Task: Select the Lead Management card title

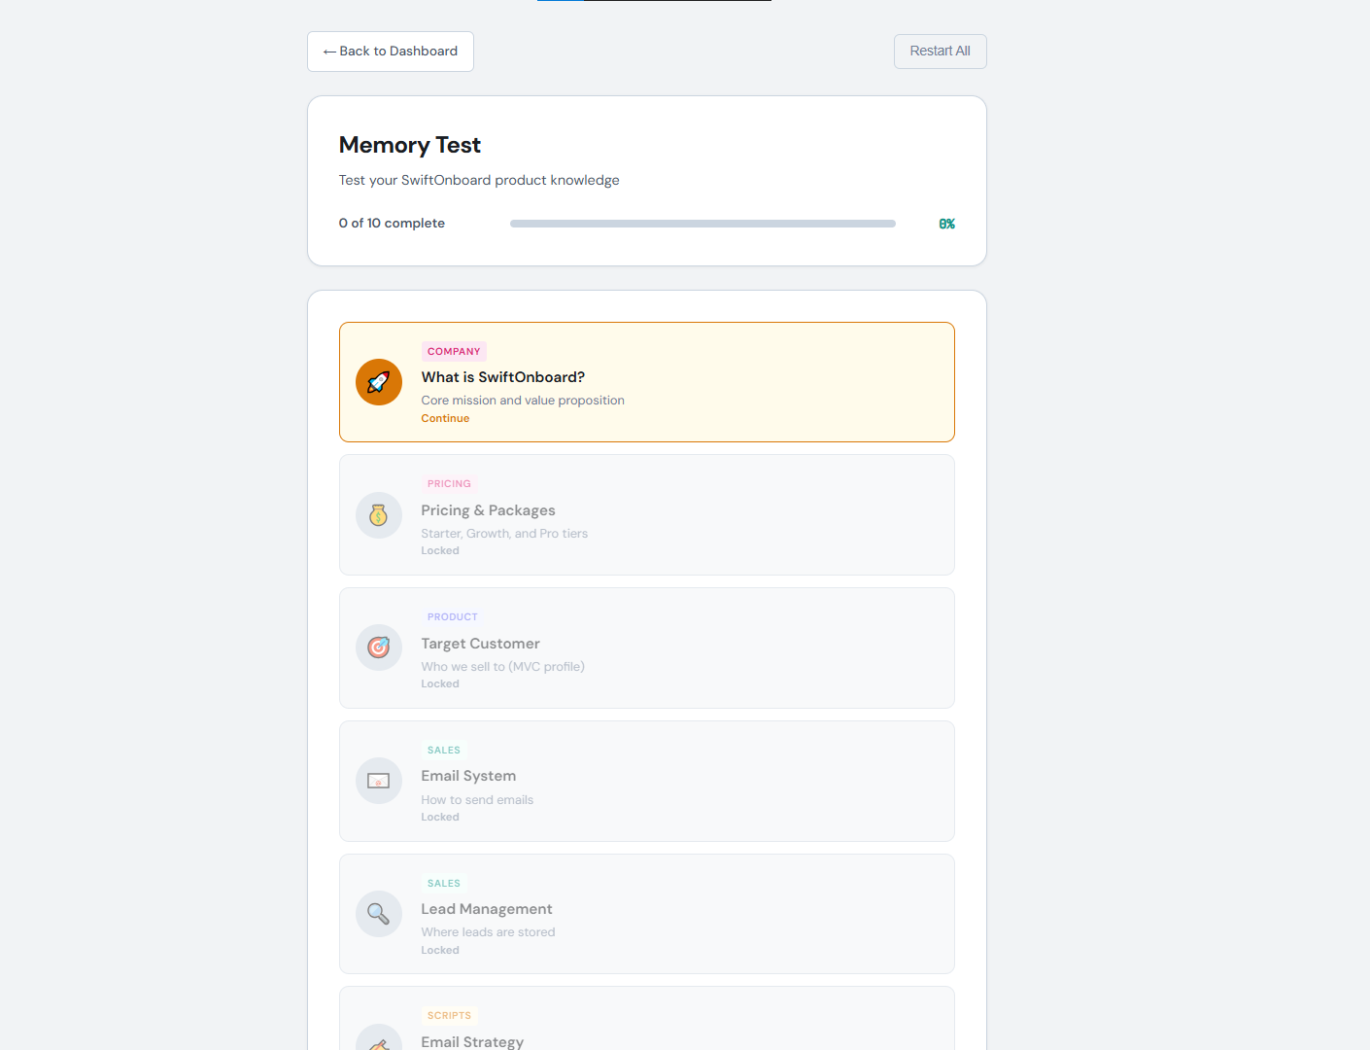Action: (486, 909)
